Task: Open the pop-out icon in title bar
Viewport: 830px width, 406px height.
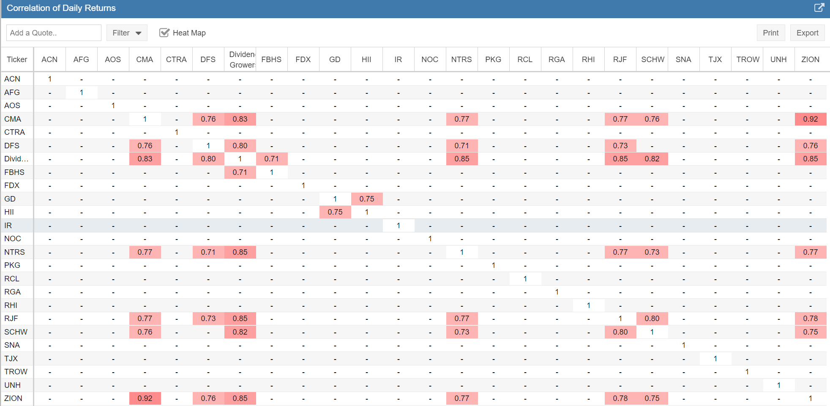Action: (819, 8)
